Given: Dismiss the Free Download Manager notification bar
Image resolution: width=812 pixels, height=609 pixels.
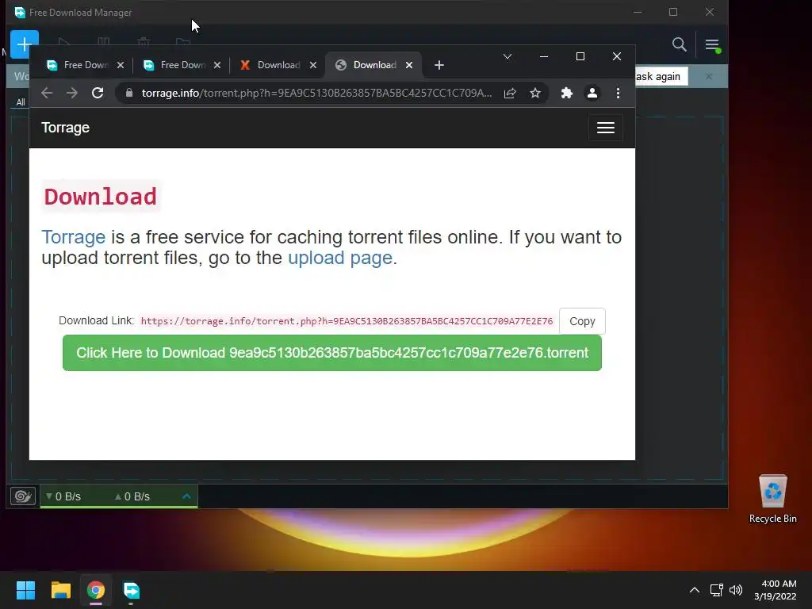Looking at the screenshot, I should pos(708,77).
